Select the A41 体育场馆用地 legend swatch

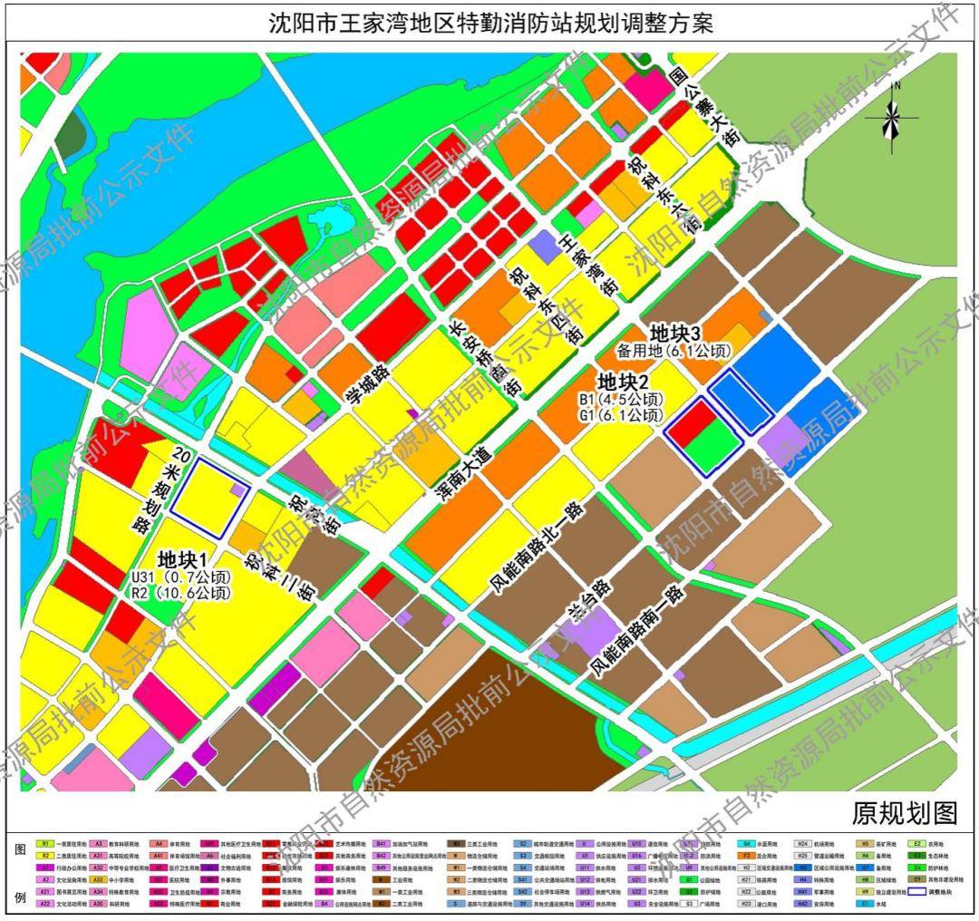tap(157, 854)
